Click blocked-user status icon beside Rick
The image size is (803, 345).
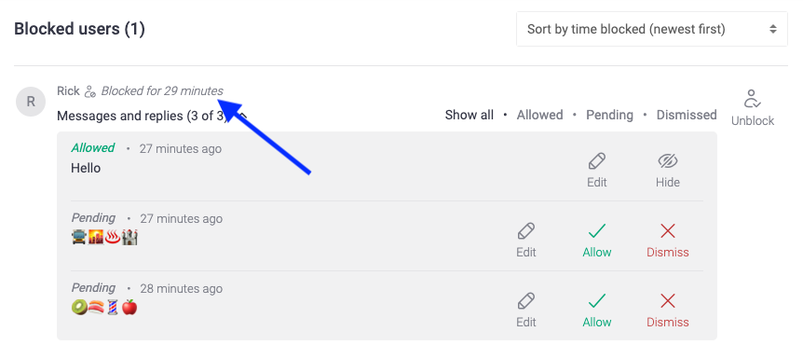click(90, 91)
